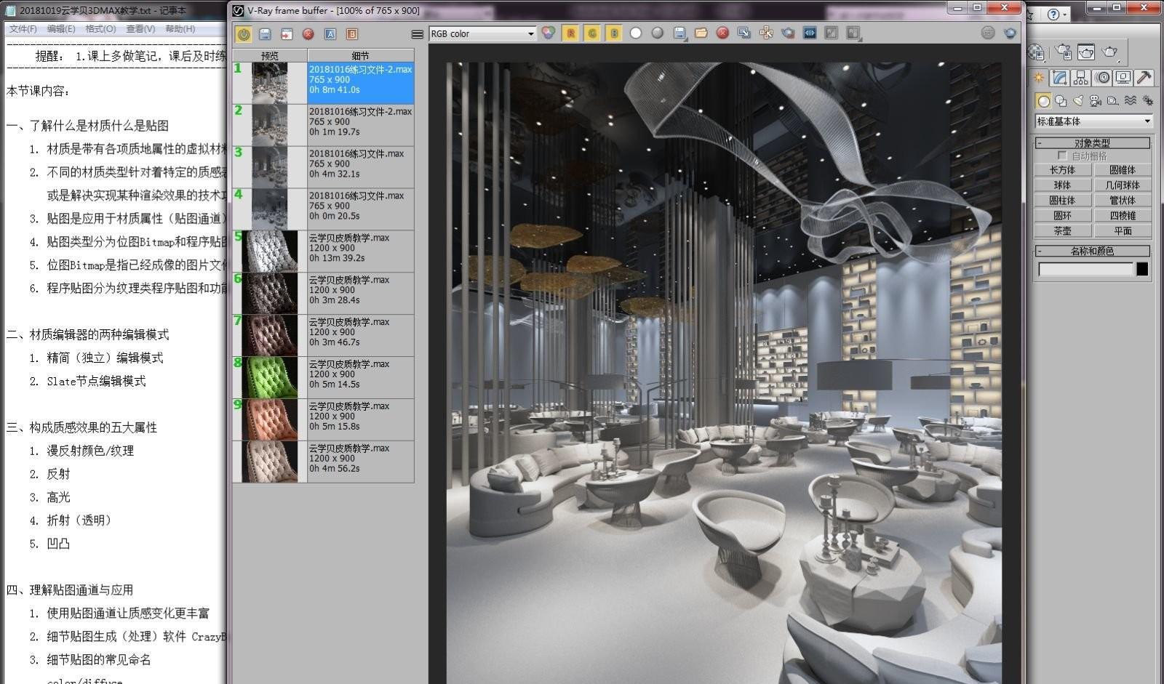
Task: Click the last square toolbar icon in VFB
Action: [x=853, y=33]
